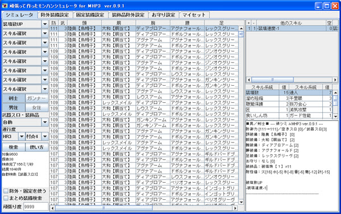The height and width of the screenshot is (214, 341).
Task: Click the armor table's vertical scrollbar up arrow
Action: tap(241, 28)
